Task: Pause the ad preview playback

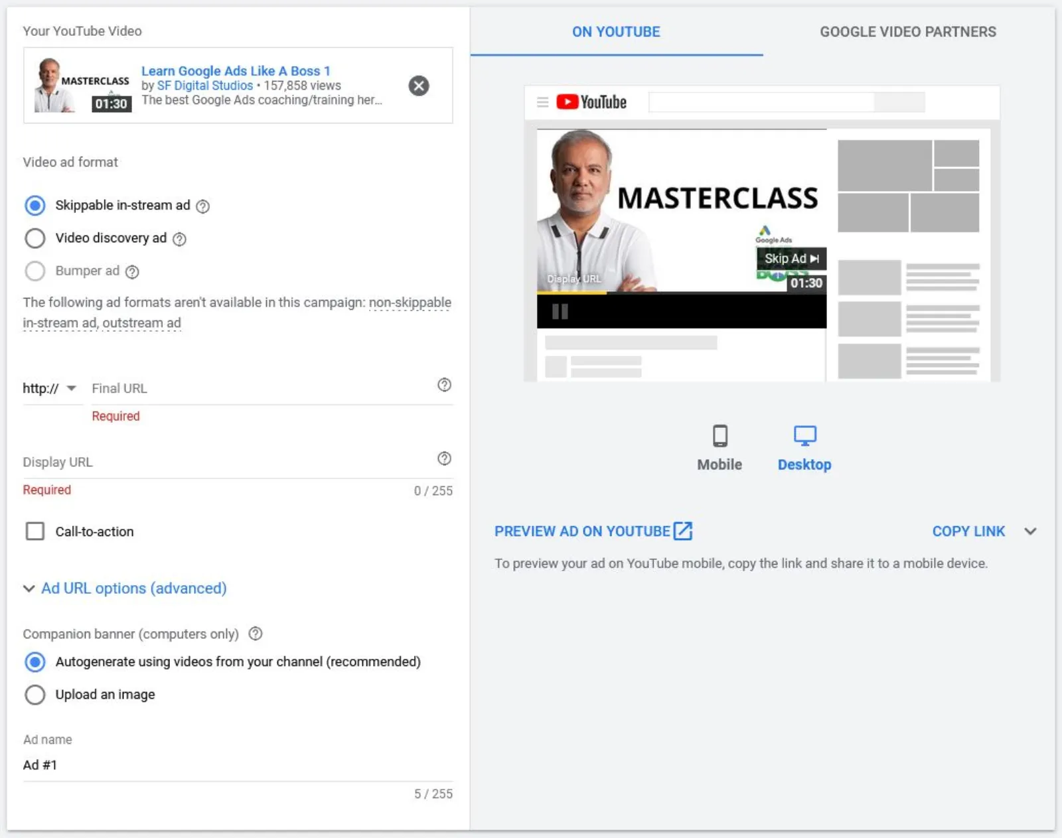Action: coord(560,312)
